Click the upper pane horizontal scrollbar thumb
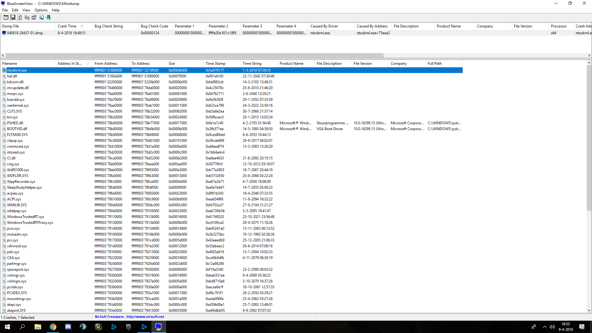Screen dimensions: 592x333 [x=195, y=55]
